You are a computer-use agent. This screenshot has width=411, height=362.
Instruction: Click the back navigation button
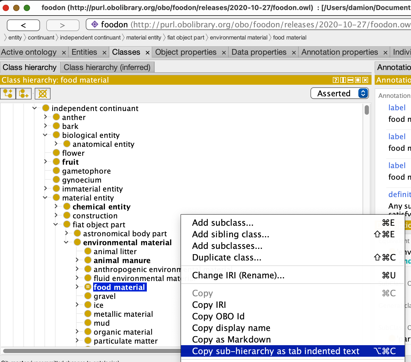23,25
